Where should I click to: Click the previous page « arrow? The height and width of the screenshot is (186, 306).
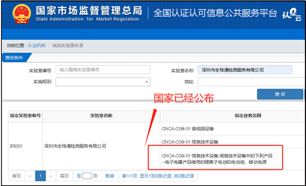[30, 176]
